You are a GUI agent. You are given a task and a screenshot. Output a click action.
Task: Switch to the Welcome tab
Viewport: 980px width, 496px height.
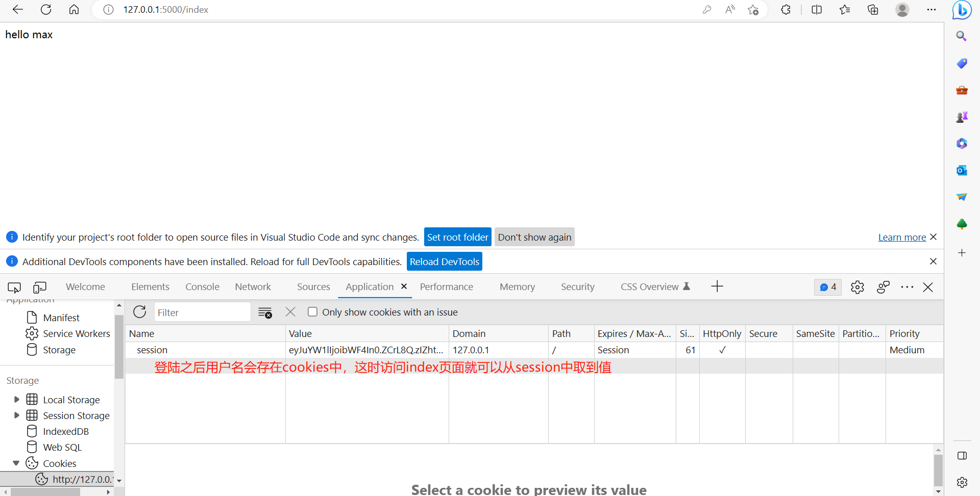coord(85,287)
